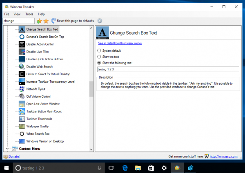Click the Disable Live Tiles icon
The image size is (245, 173).
[x=22, y=52]
